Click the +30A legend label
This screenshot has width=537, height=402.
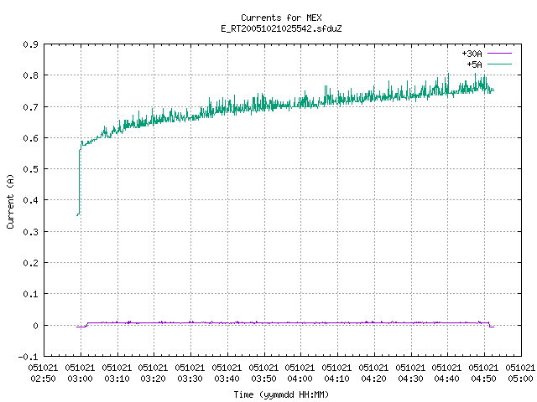click(x=472, y=54)
